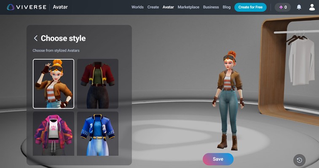Open the Worlds menu item
The width and height of the screenshot is (319, 168).
[x=137, y=7]
